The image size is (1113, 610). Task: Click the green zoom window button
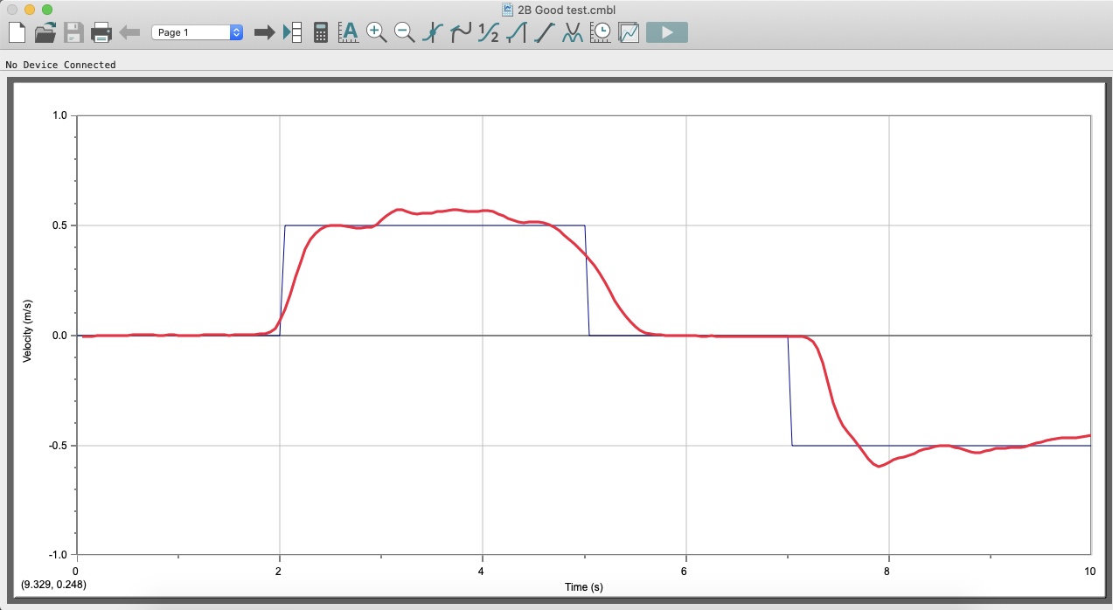click(47, 9)
